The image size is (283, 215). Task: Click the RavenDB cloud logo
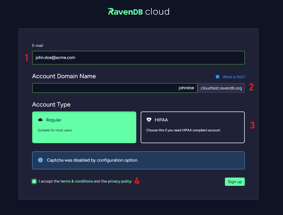click(139, 12)
